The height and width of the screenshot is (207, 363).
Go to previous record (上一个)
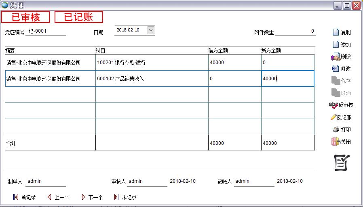tap(49, 197)
